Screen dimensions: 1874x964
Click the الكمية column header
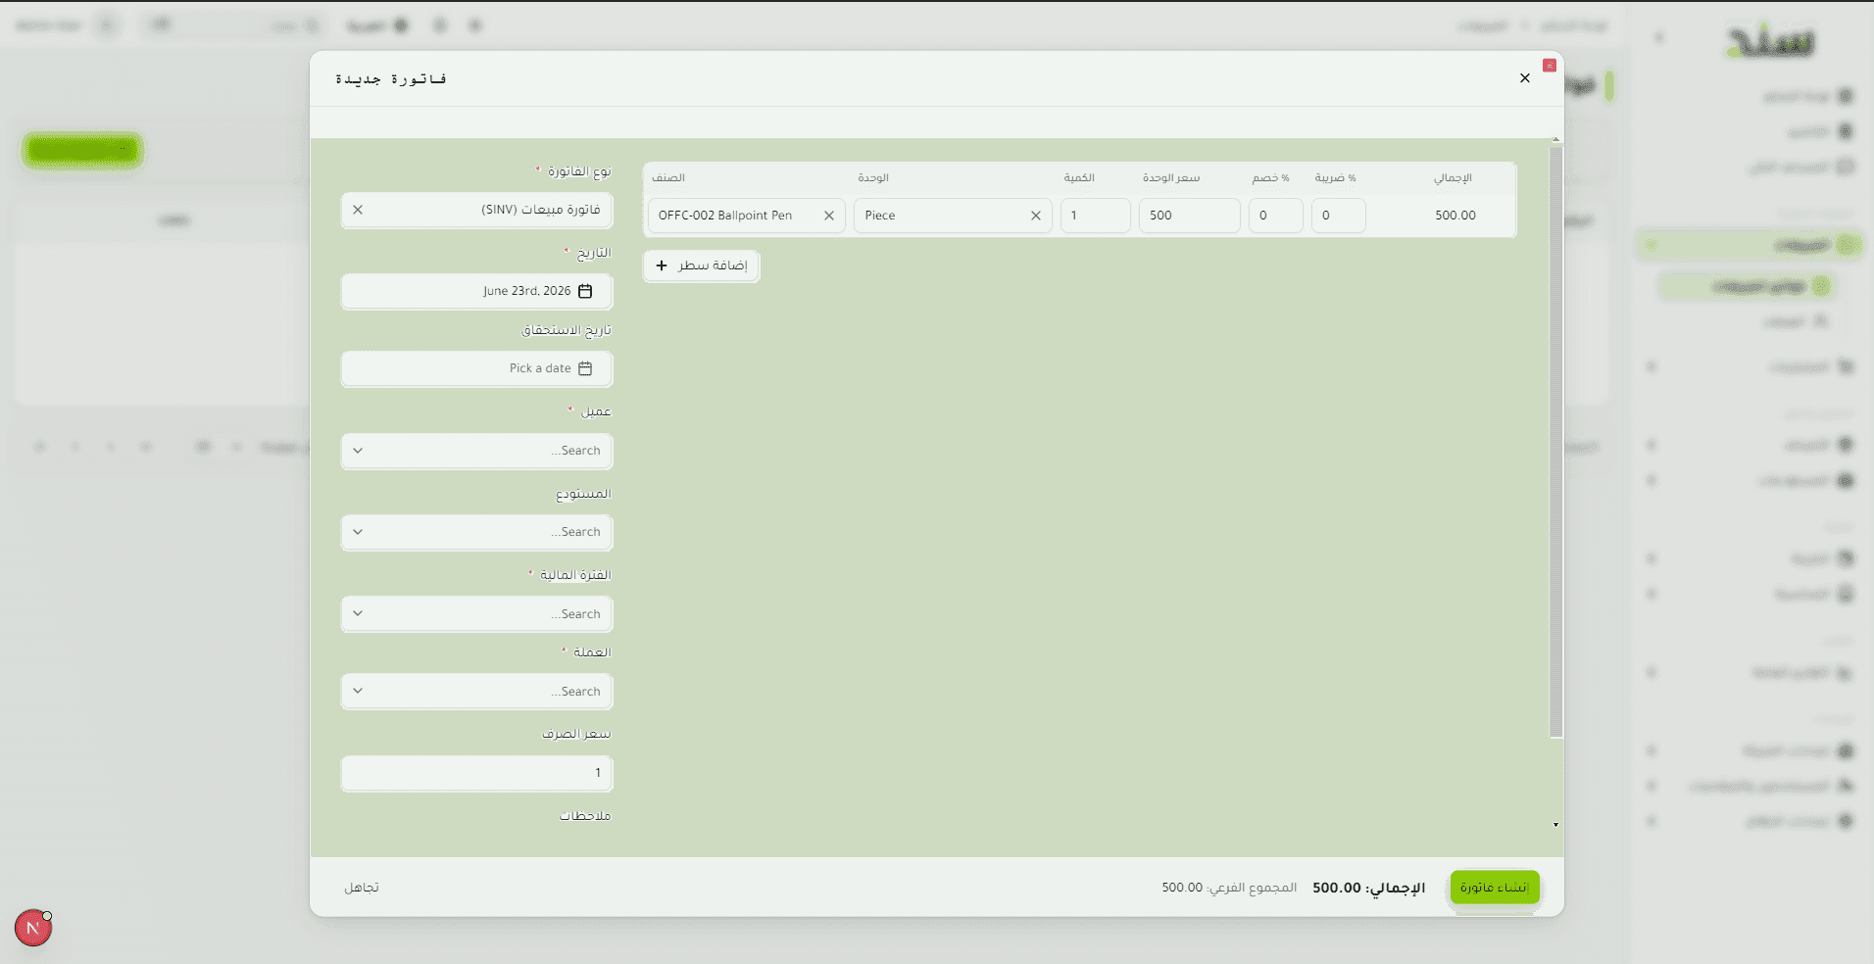1079,178
